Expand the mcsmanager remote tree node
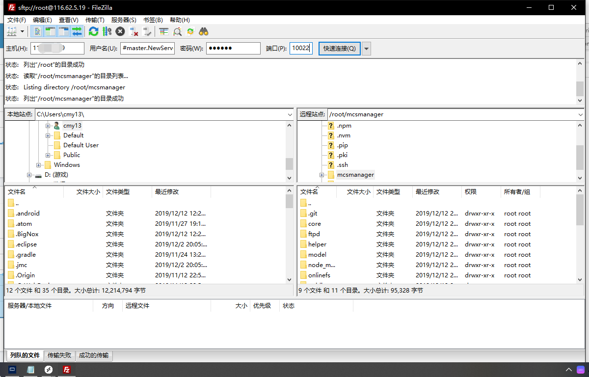The height and width of the screenshot is (377, 589). (x=322, y=175)
